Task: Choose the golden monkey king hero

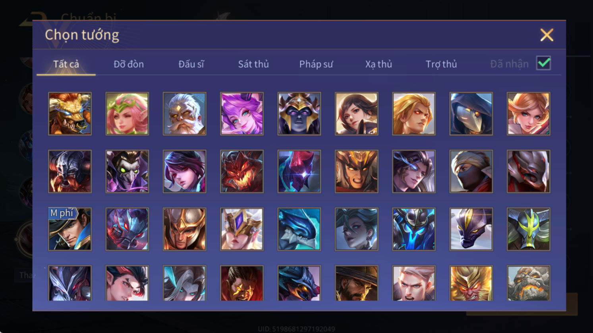Action: pyautogui.click(x=471, y=283)
